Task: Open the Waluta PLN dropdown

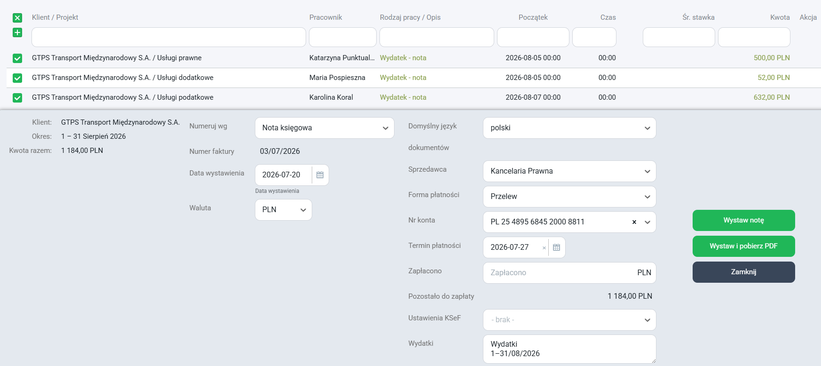Action: pyautogui.click(x=284, y=210)
